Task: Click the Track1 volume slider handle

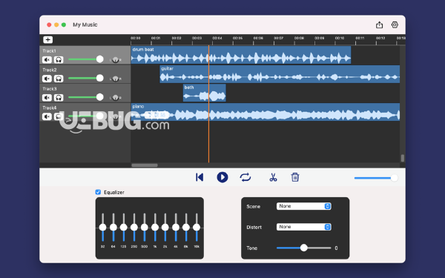Action: [x=99, y=59]
